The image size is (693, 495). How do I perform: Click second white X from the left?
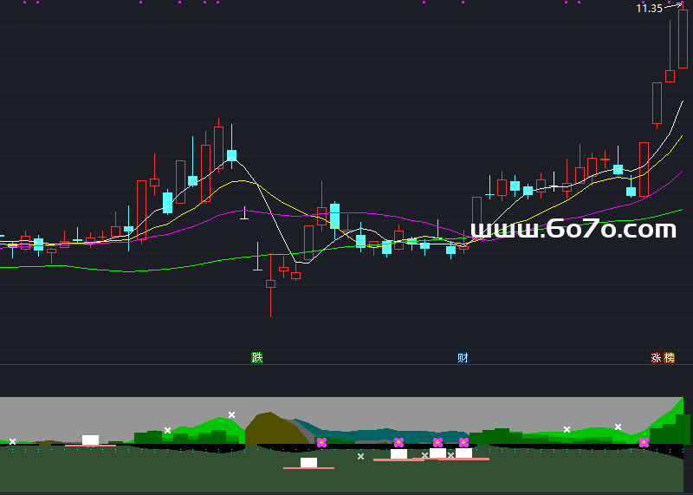167,430
